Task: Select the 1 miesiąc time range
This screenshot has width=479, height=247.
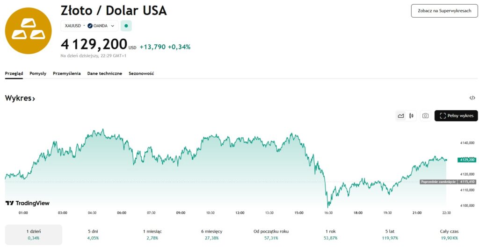Action: 152,234
